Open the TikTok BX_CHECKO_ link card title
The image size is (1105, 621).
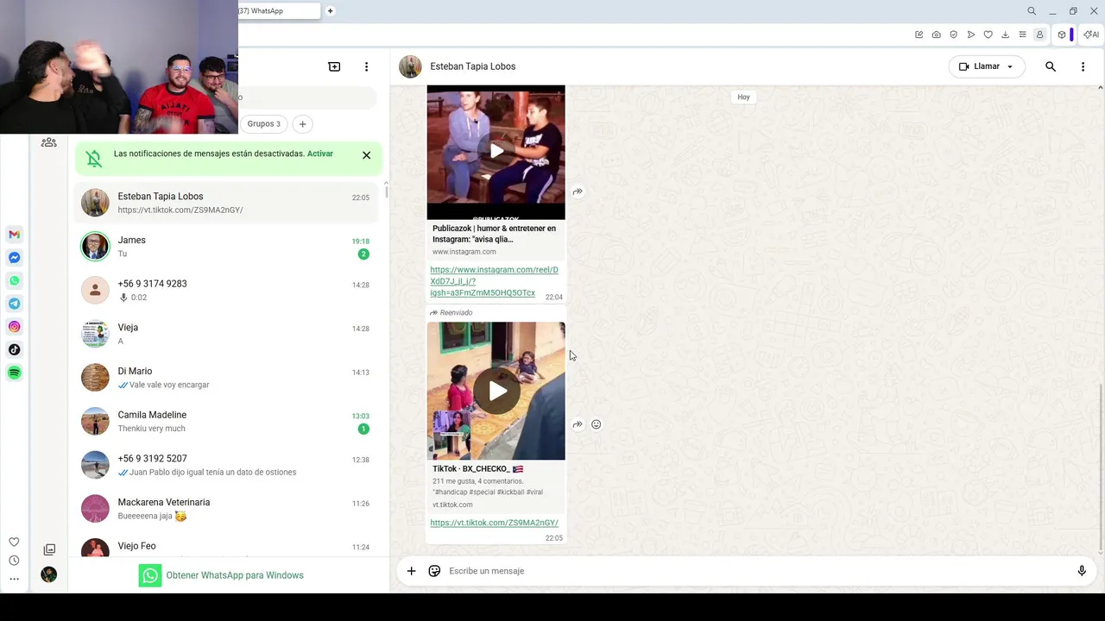[477, 469]
